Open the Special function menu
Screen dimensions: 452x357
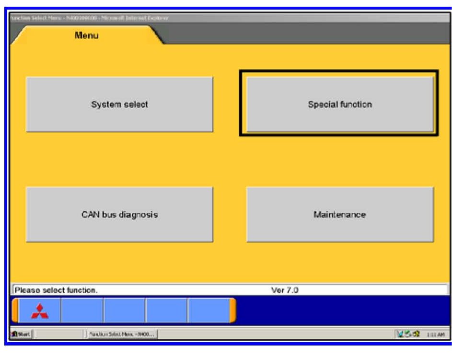[340, 104]
